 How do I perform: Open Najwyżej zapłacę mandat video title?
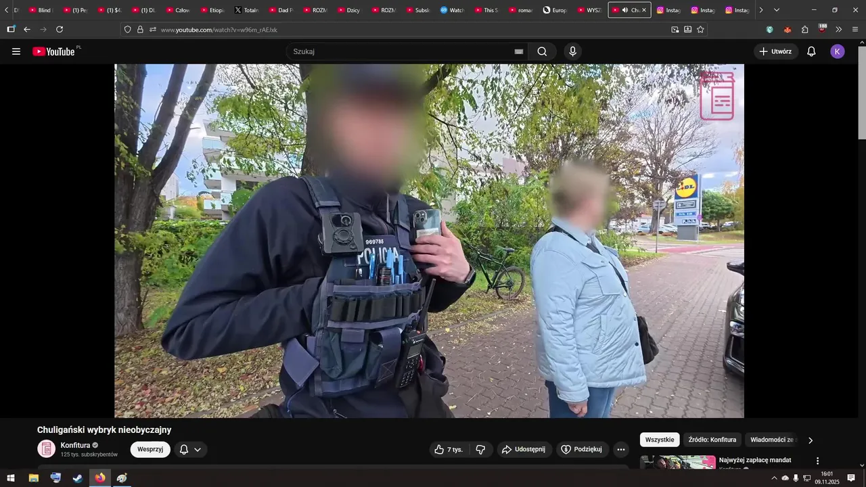[x=755, y=460]
